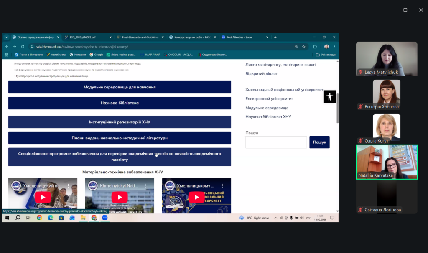Open the second YouTube video options menu
The image size is (428, 253).
145,185
